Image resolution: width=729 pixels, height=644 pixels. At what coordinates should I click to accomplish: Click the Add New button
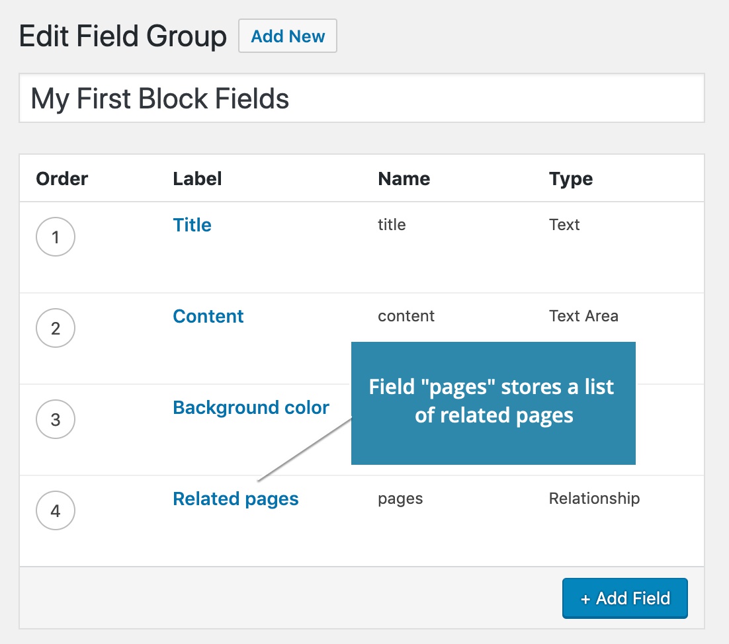tap(287, 36)
